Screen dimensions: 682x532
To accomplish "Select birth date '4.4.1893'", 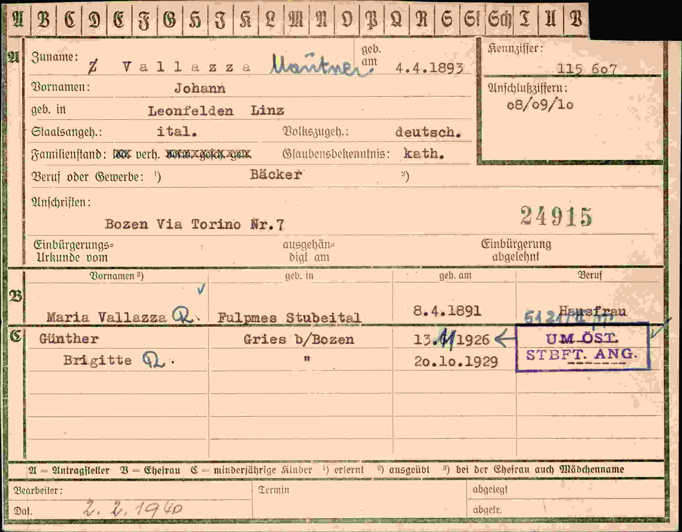I will pyautogui.click(x=429, y=68).
